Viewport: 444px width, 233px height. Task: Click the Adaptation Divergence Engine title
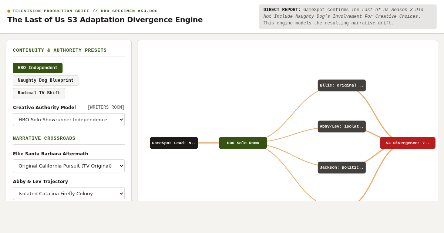pyautogui.click(x=105, y=20)
